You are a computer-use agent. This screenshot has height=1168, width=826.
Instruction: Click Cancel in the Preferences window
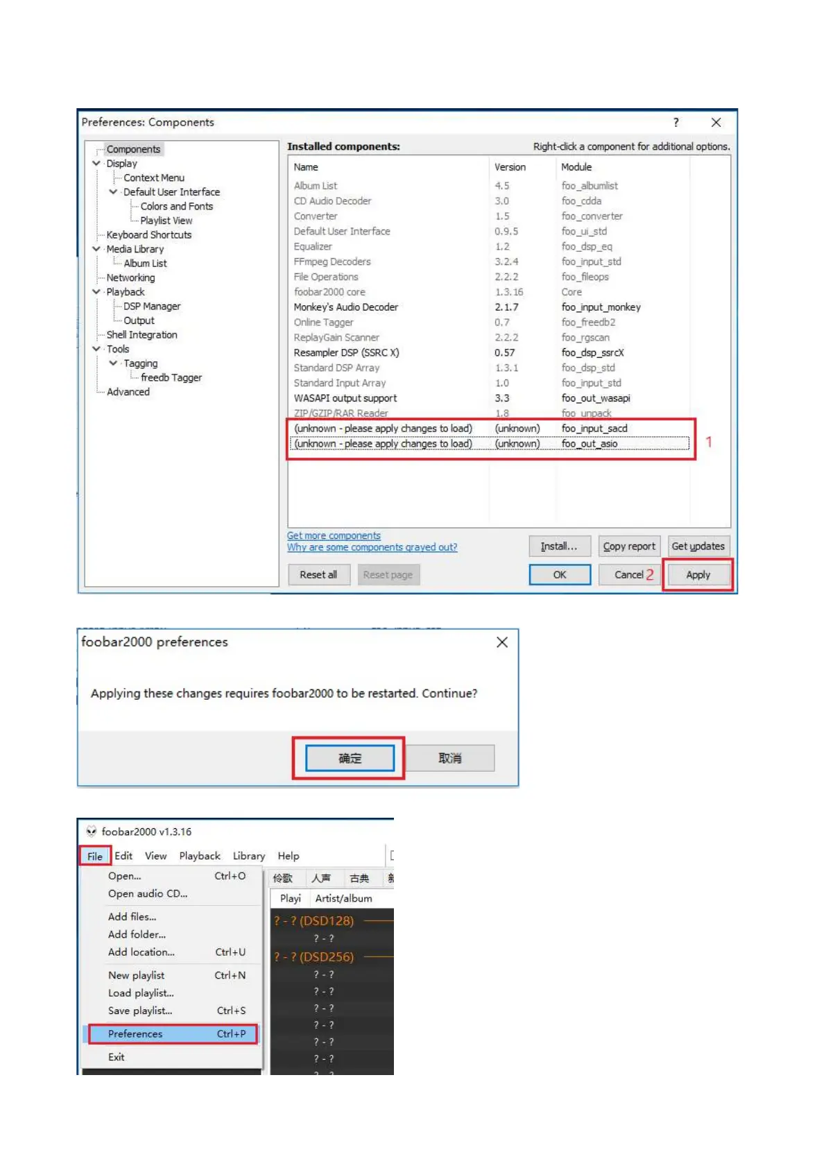point(629,575)
